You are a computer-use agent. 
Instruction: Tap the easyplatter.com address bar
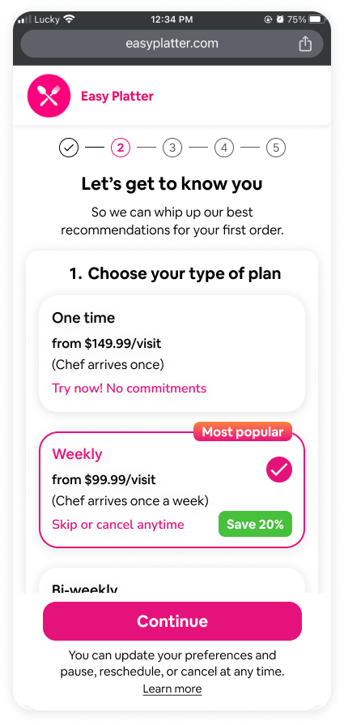pos(172,44)
